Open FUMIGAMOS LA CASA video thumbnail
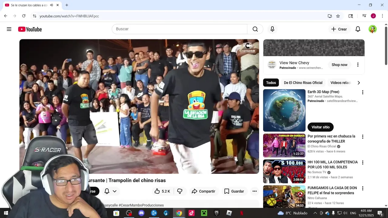The image size is (388, 218). (x=284, y=197)
